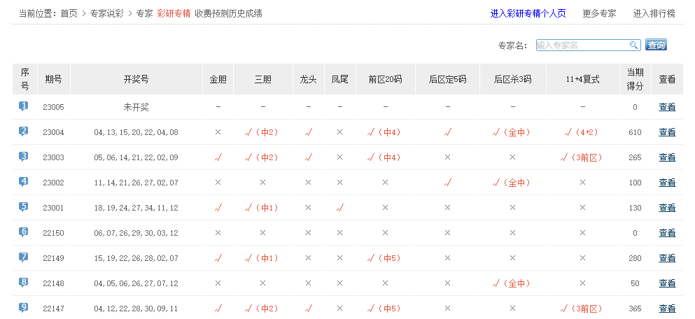
Task: View details for period 23004
Action: coord(667,132)
